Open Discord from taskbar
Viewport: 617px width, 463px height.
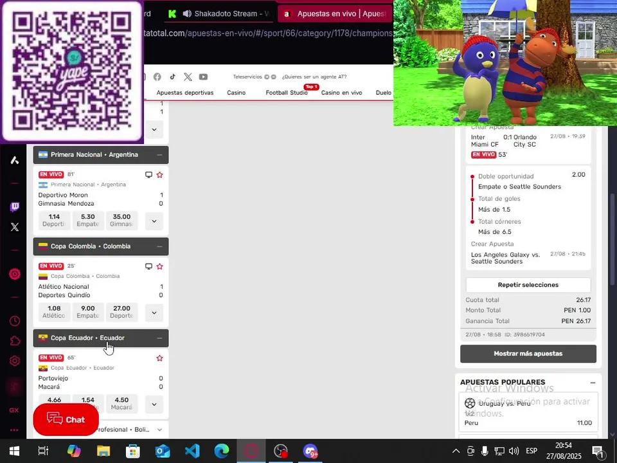(310, 451)
